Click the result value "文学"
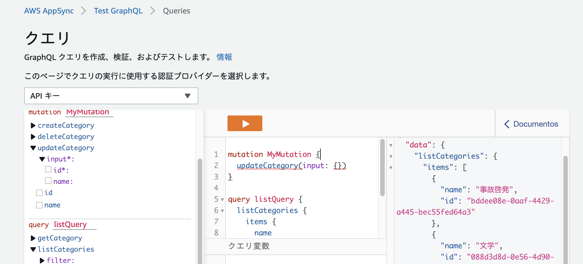 487,246
